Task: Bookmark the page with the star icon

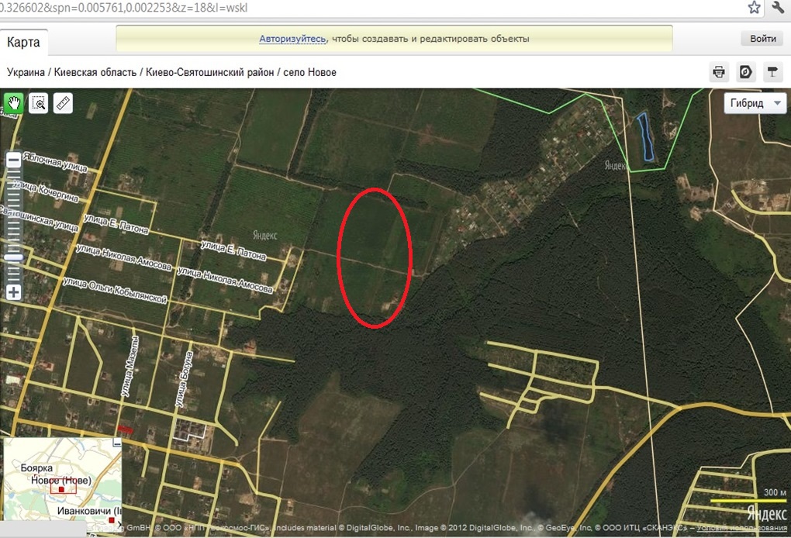Action: pos(754,7)
